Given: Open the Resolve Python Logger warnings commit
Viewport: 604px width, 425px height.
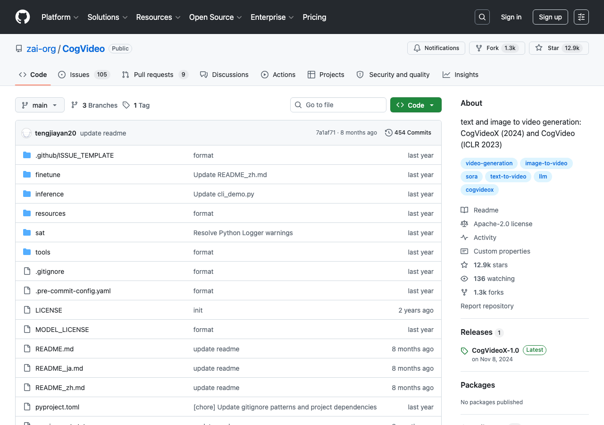Looking at the screenshot, I should (x=243, y=233).
